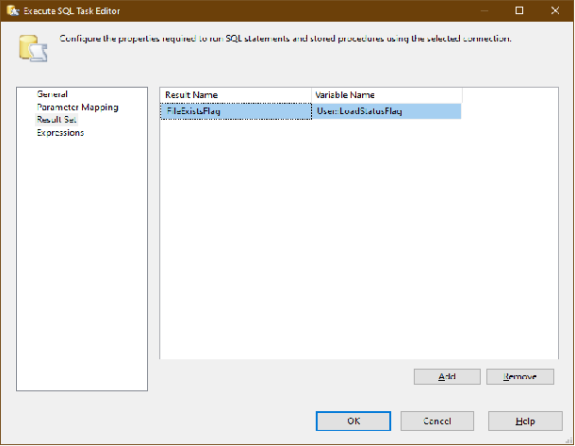The width and height of the screenshot is (575, 446).
Task: Open Help for this editor
Action: pos(525,421)
